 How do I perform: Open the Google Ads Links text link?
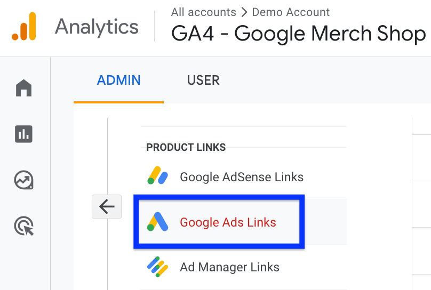228,222
